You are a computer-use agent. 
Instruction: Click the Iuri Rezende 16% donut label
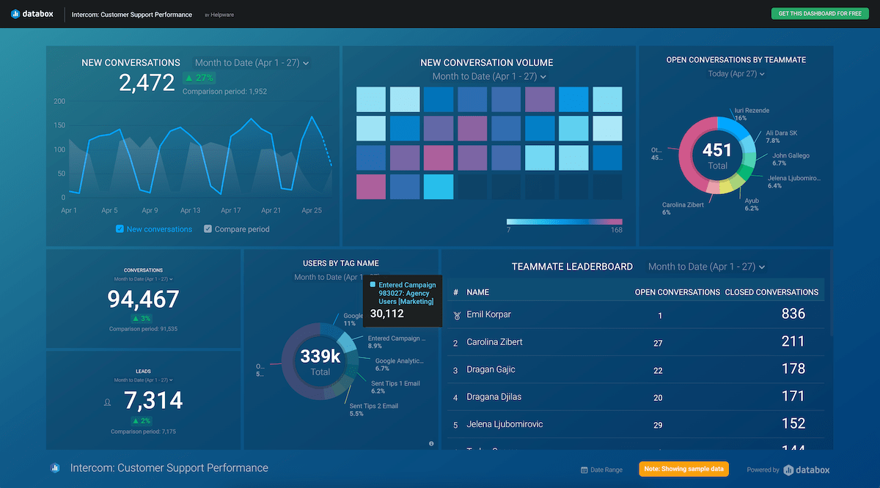click(752, 114)
